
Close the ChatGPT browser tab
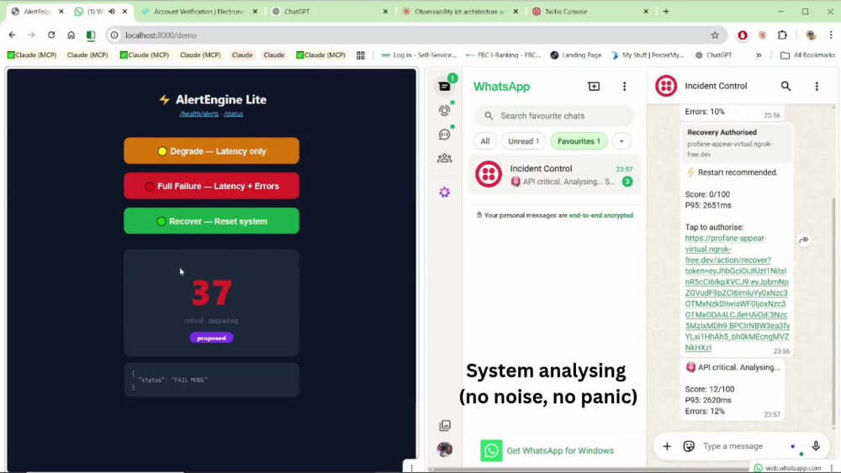pos(385,11)
